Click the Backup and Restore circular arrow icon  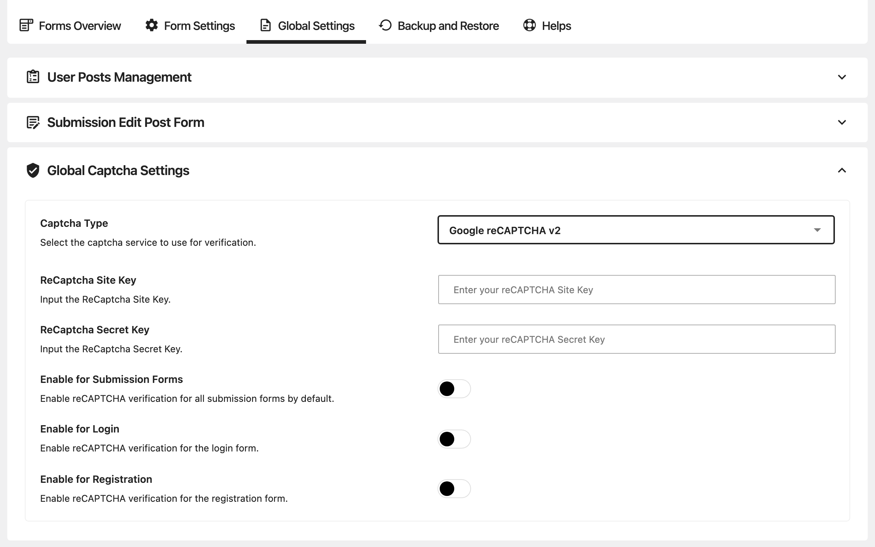[x=385, y=25]
